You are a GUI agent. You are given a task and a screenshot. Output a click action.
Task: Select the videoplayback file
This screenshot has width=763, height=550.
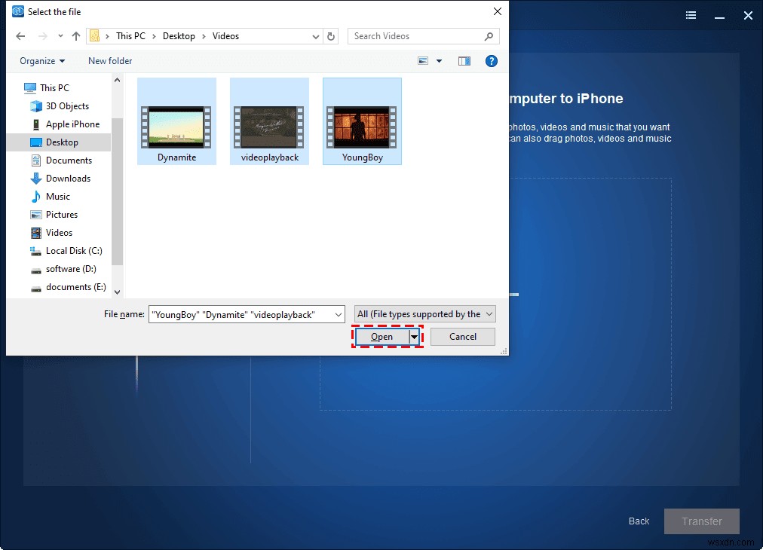[x=269, y=121]
